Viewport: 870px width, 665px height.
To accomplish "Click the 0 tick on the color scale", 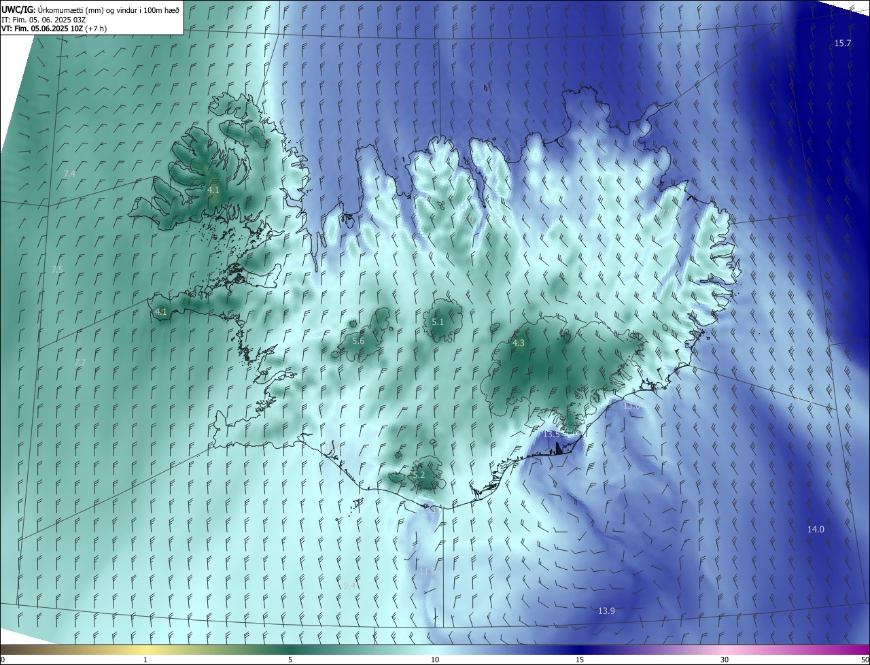I will 3,660.
